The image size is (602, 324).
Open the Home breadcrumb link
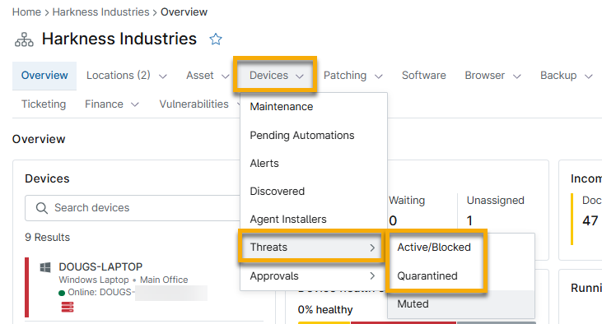tap(26, 12)
